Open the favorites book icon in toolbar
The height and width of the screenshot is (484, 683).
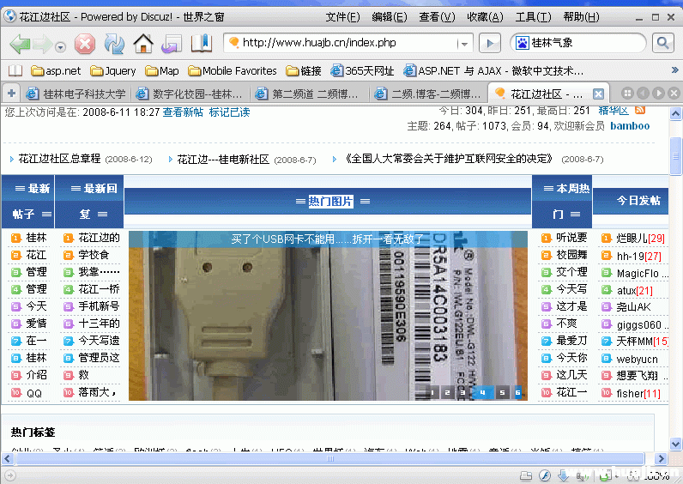coord(201,44)
